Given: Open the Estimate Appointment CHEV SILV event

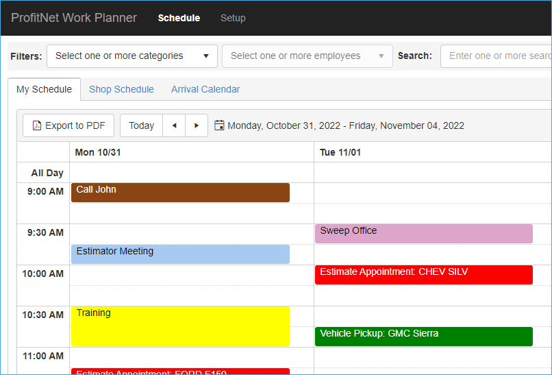Looking at the screenshot, I should click(x=423, y=274).
